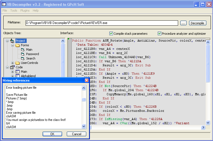Select the '&H' string entry

tap(8, 123)
